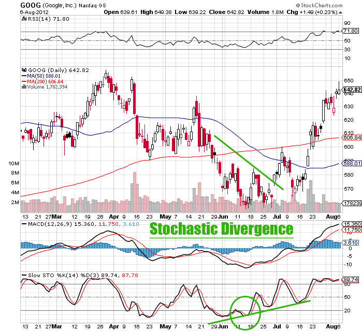Click the red 87.78 stochastic legend value
The width and height of the screenshot is (362, 331).
tap(130, 276)
